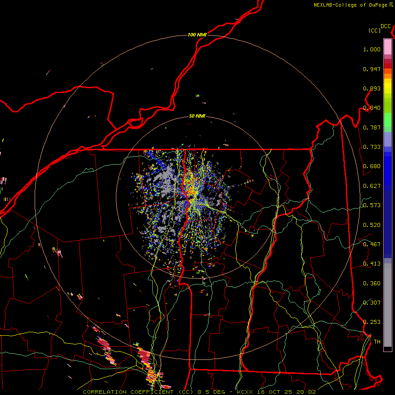The height and width of the screenshot is (395, 395).
Task: Pick the gray segment of the color bar
Action: coord(388,305)
